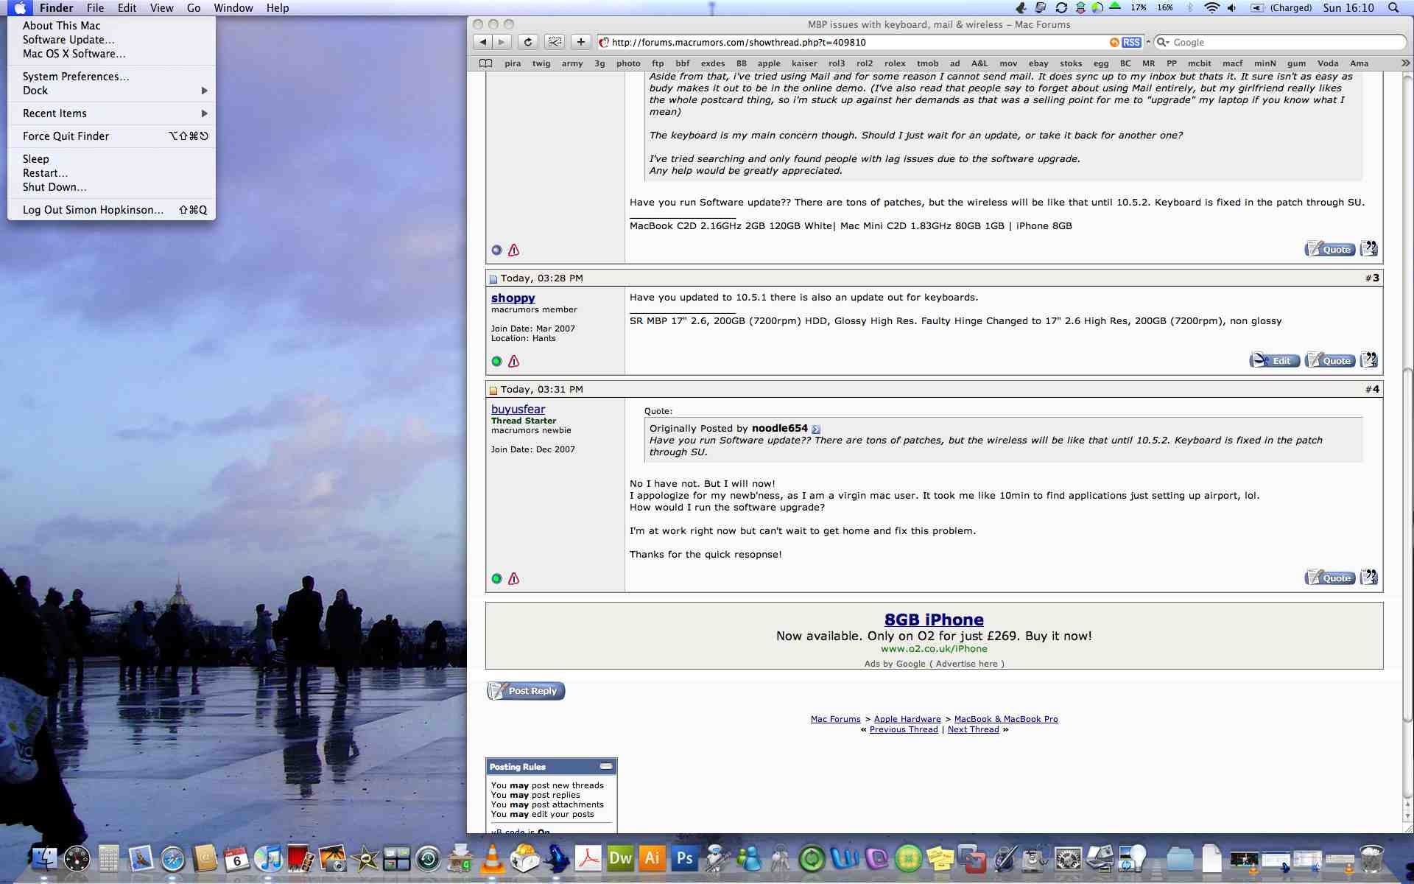The width and height of the screenshot is (1414, 884).
Task: Click view-post arrow beside noodle654 quote
Action: pyautogui.click(x=816, y=429)
